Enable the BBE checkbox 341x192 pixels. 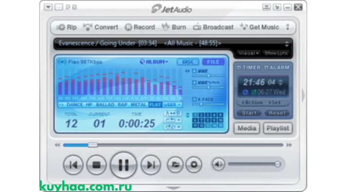[x=194, y=71]
